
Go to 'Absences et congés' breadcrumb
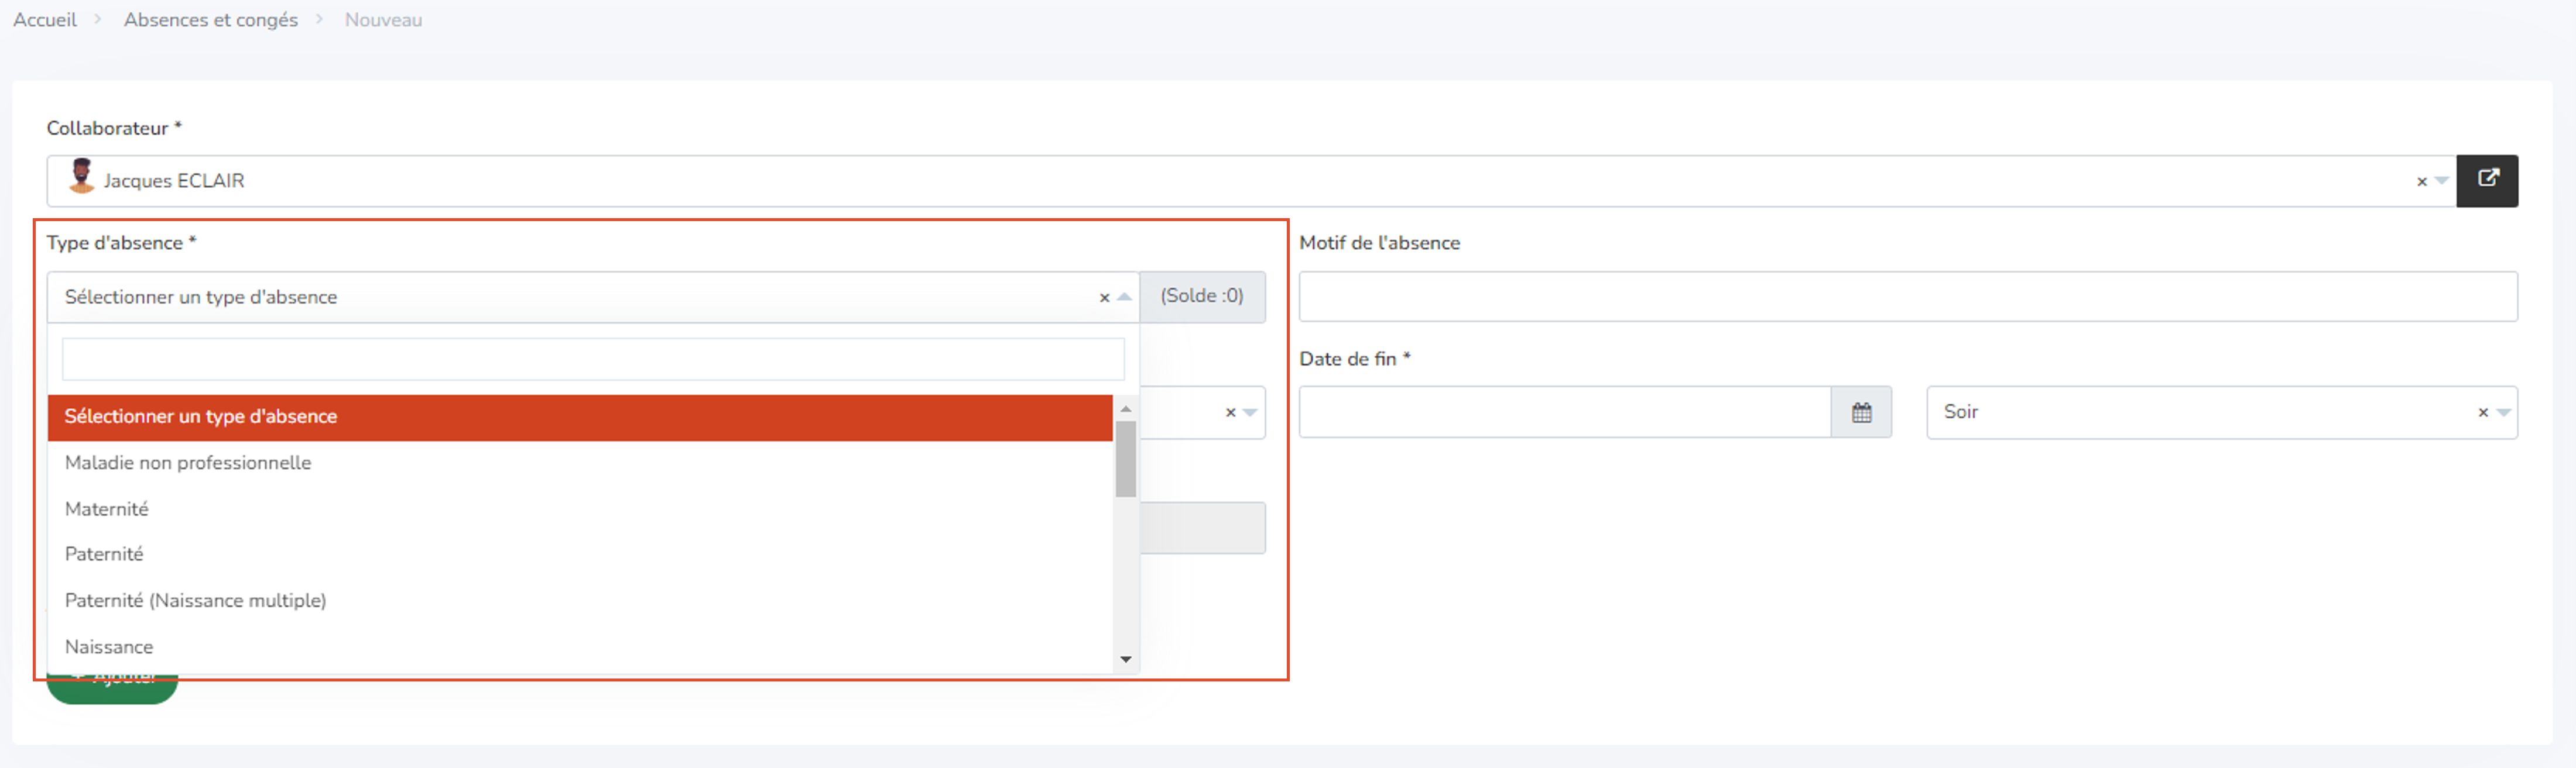(211, 20)
